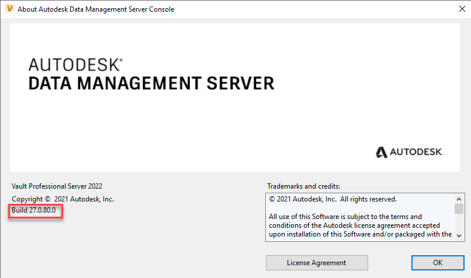471x278 pixels.
Task: Click the Autodesk 'A' logo mark
Action: point(382,152)
